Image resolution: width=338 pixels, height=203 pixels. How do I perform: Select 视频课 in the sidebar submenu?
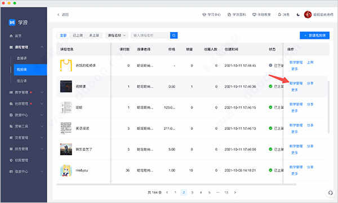(30, 70)
